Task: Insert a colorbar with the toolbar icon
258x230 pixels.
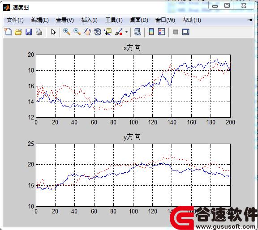Action: click(x=151, y=32)
